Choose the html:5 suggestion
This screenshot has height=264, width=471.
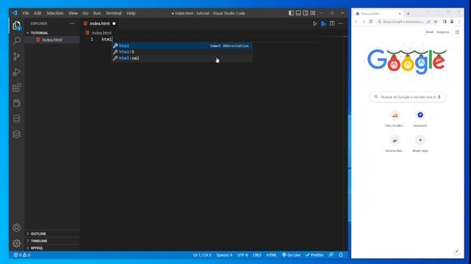182,52
